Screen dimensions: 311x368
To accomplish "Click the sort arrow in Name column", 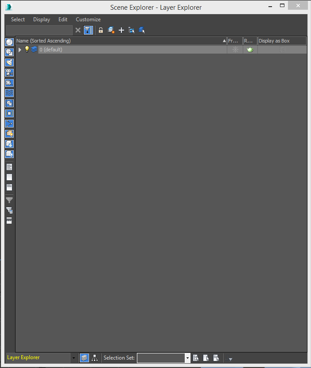I will coord(224,41).
